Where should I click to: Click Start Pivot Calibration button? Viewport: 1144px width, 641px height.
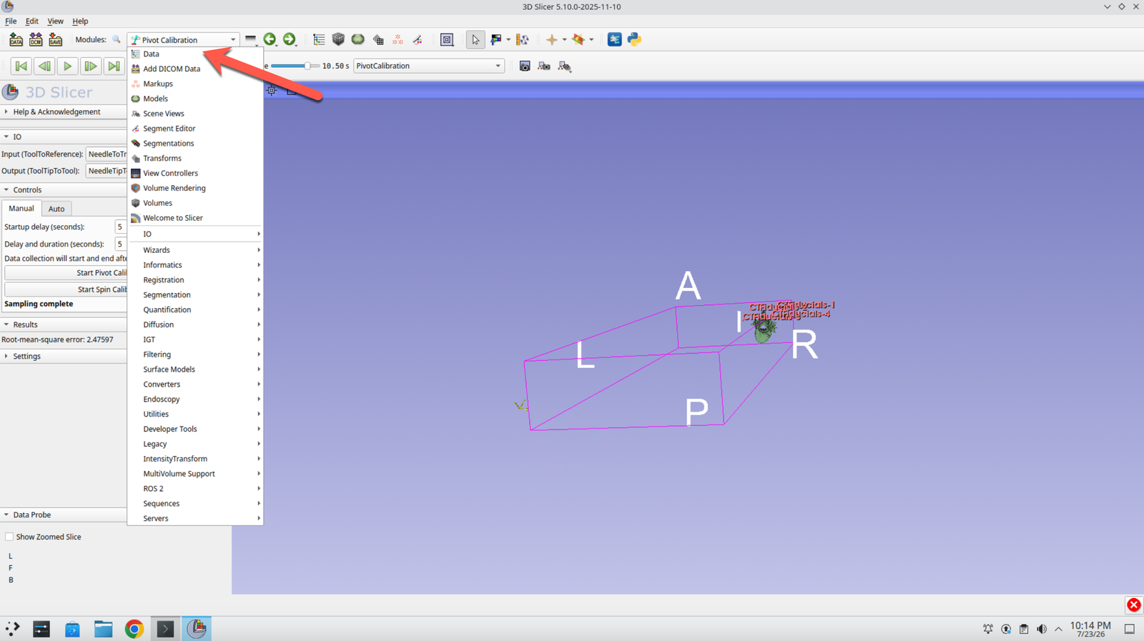[x=66, y=273]
